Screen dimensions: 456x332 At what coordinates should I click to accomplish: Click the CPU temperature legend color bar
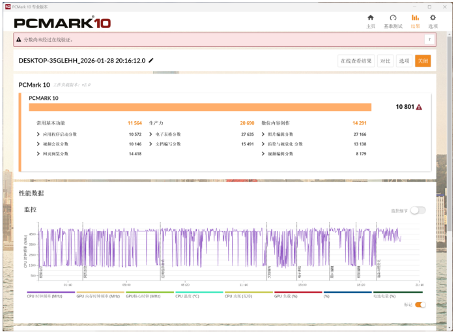pos(199,292)
